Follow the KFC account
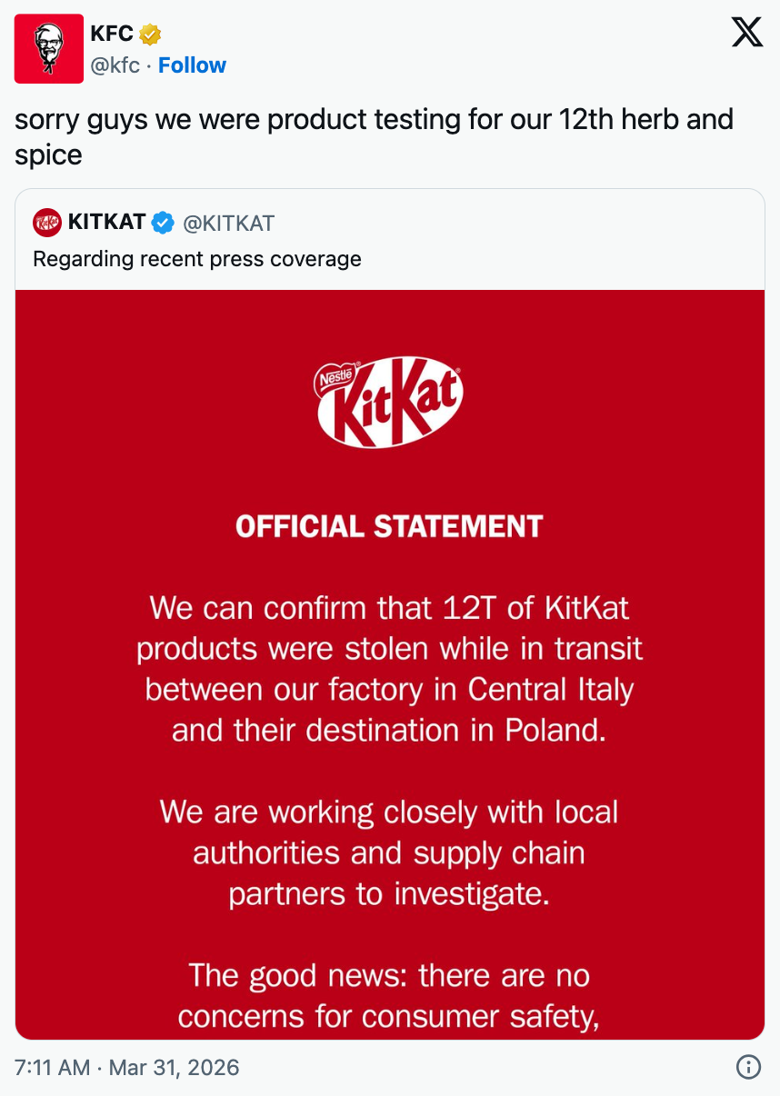The height and width of the screenshot is (1096, 780). 192,65
